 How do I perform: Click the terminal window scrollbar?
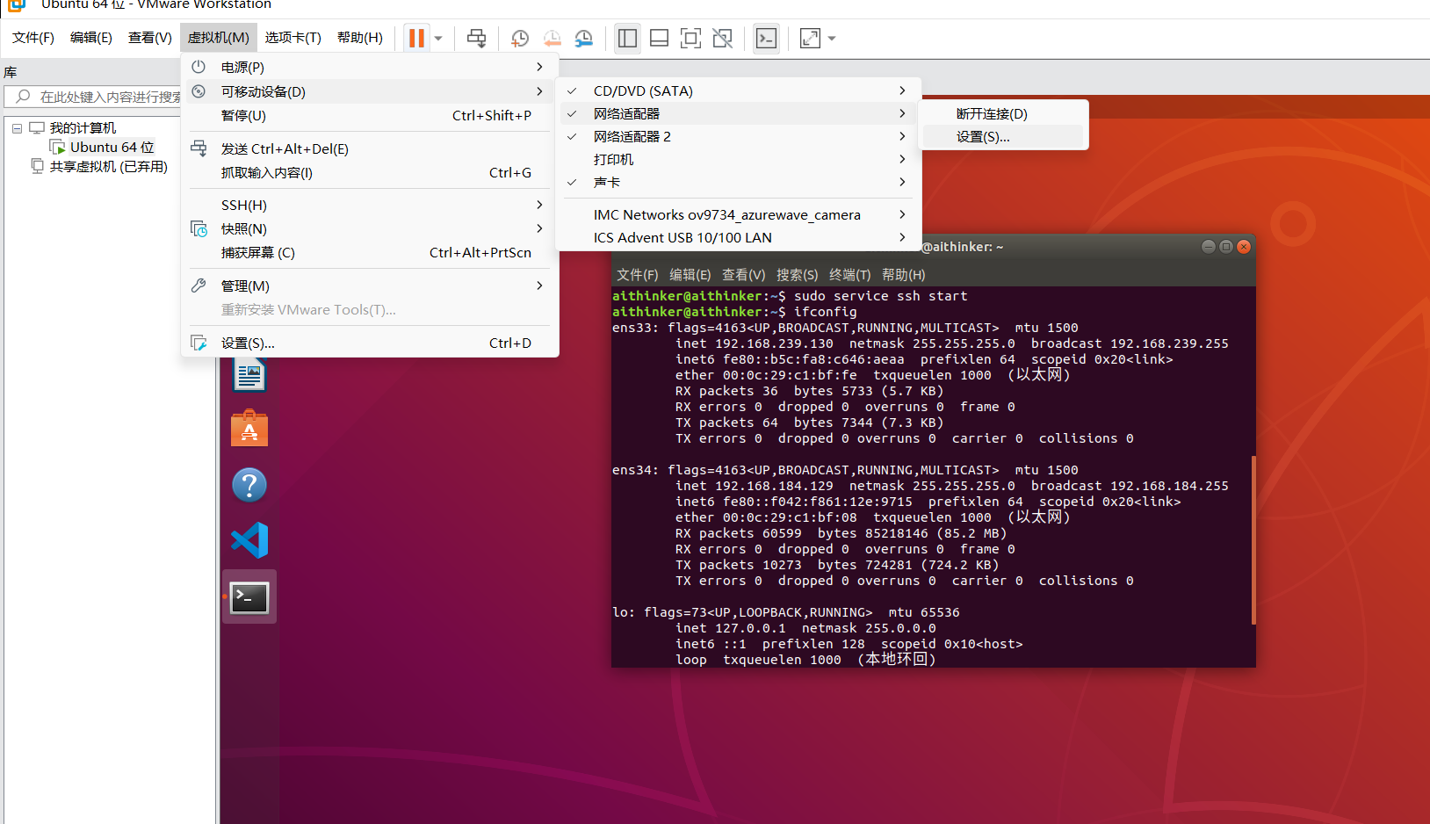1253,539
